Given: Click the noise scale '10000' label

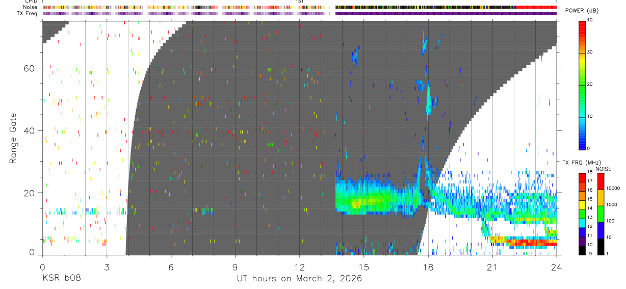Looking at the screenshot, I should 613,188.
